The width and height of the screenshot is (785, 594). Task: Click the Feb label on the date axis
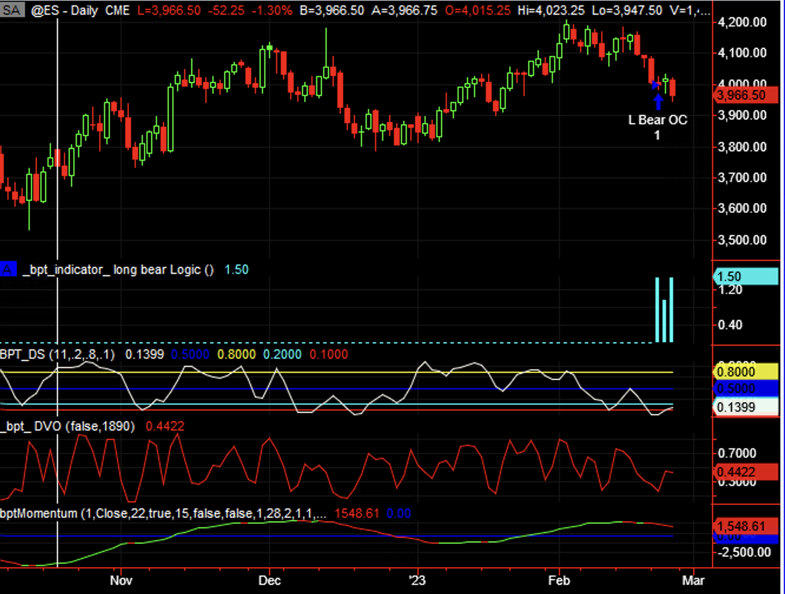coord(559,580)
